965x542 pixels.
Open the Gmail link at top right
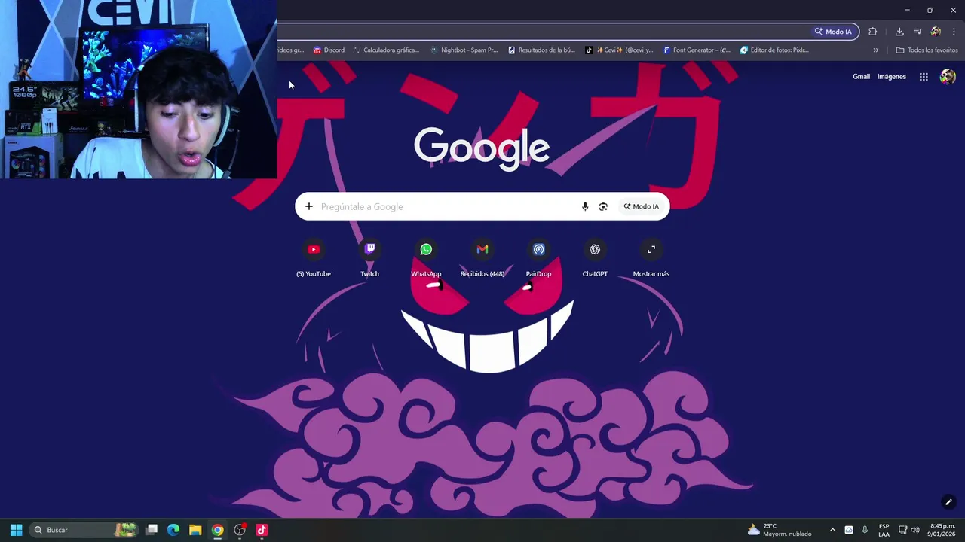click(x=861, y=77)
